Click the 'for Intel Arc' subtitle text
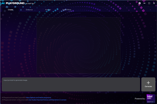The image size is (157, 104). click(x=30, y=4)
